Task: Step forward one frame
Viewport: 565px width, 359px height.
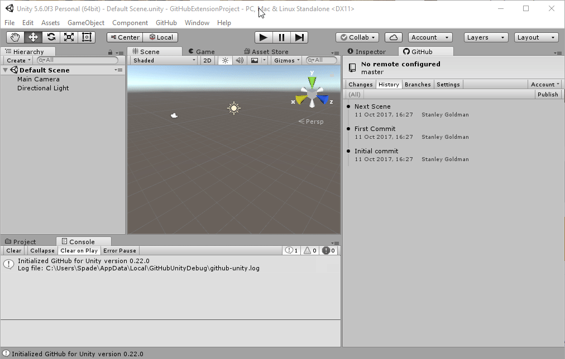Action: [299, 37]
